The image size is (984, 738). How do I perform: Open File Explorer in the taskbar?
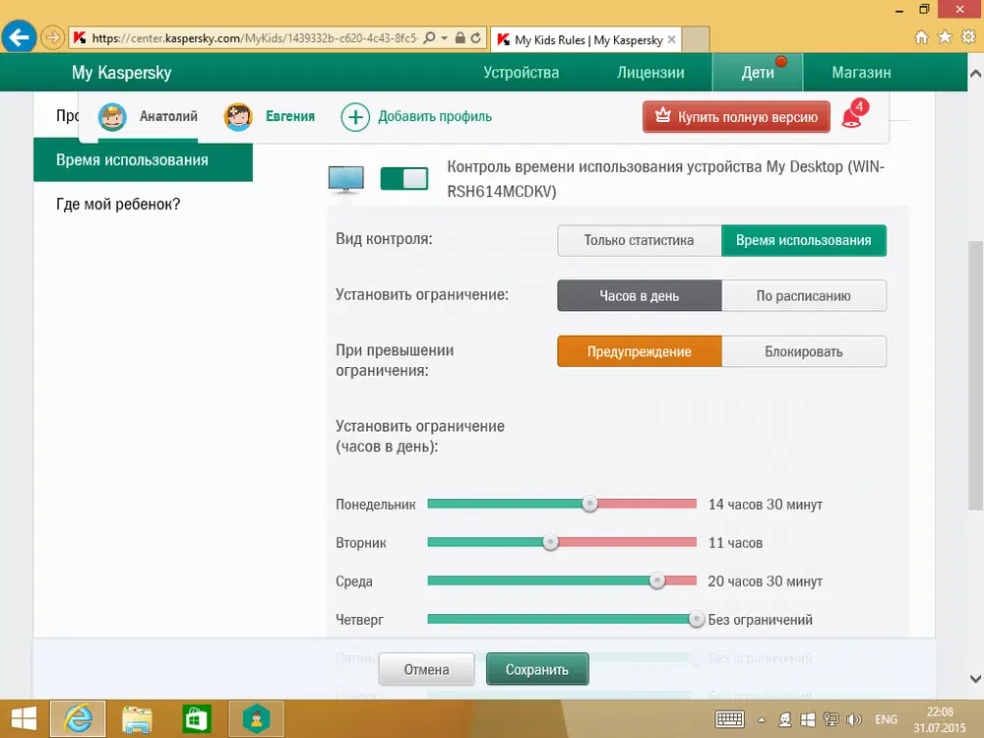tap(137, 719)
